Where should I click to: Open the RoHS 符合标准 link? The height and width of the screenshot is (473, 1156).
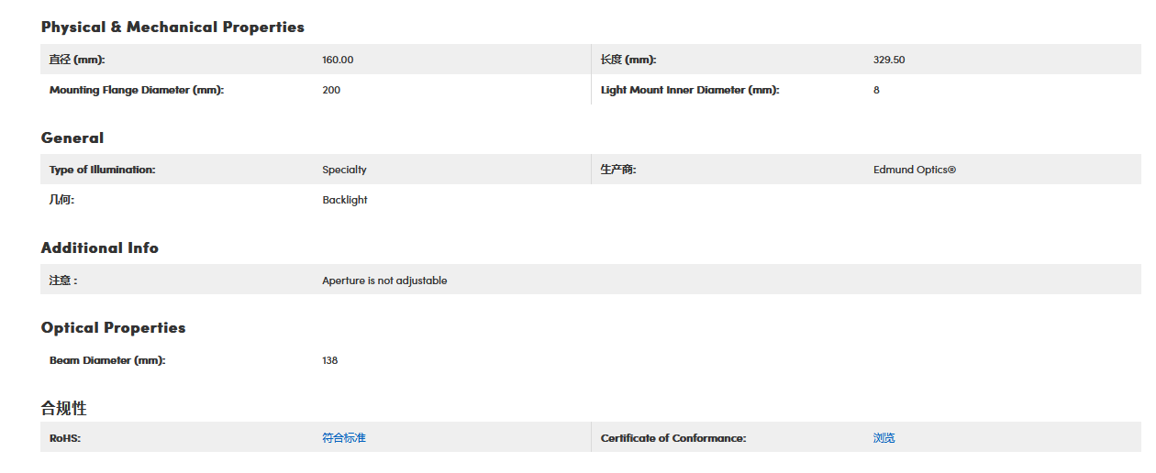(344, 438)
